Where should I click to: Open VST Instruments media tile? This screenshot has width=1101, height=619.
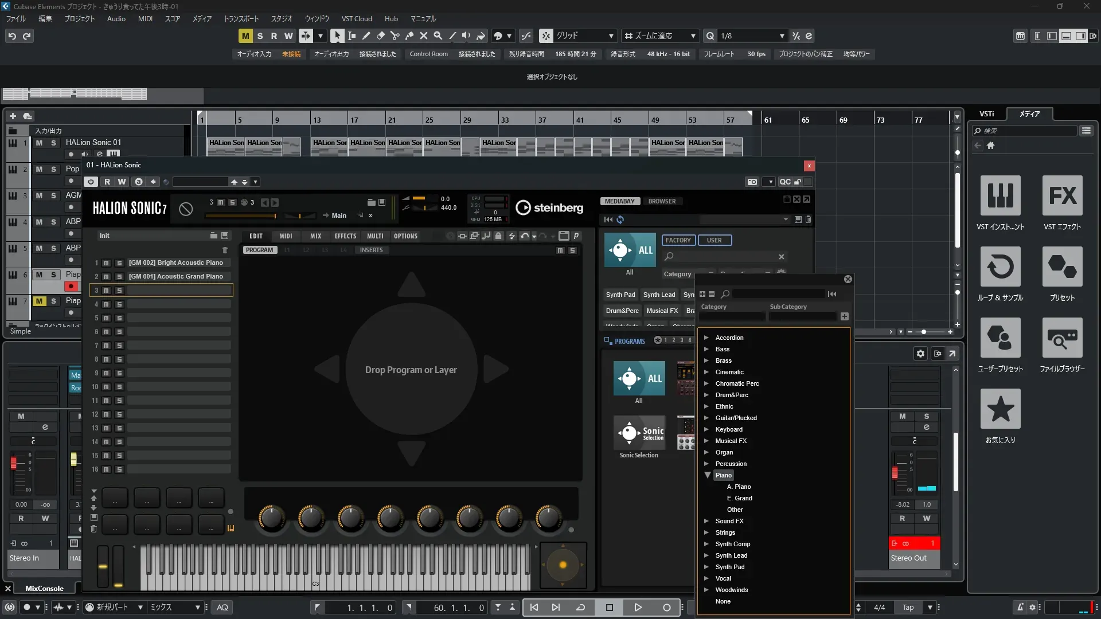tap(1000, 196)
